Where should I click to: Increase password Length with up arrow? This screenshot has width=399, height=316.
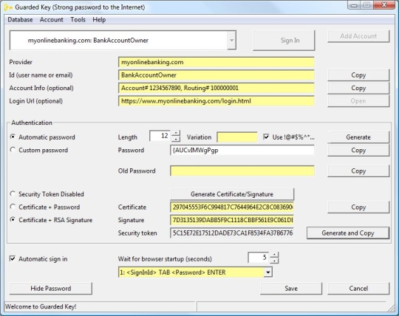tap(176, 133)
